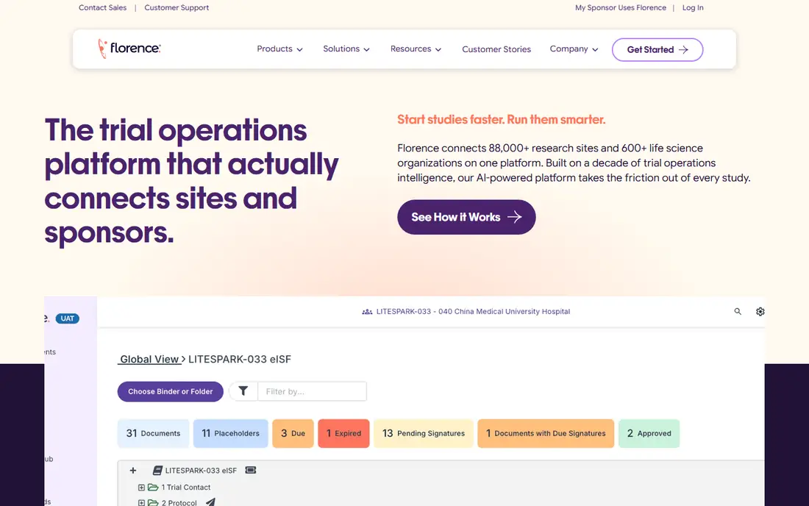This screenshot has height=506, width=809.
Task: Click Start studies faster. Run them smarter.
Action: 501,120
